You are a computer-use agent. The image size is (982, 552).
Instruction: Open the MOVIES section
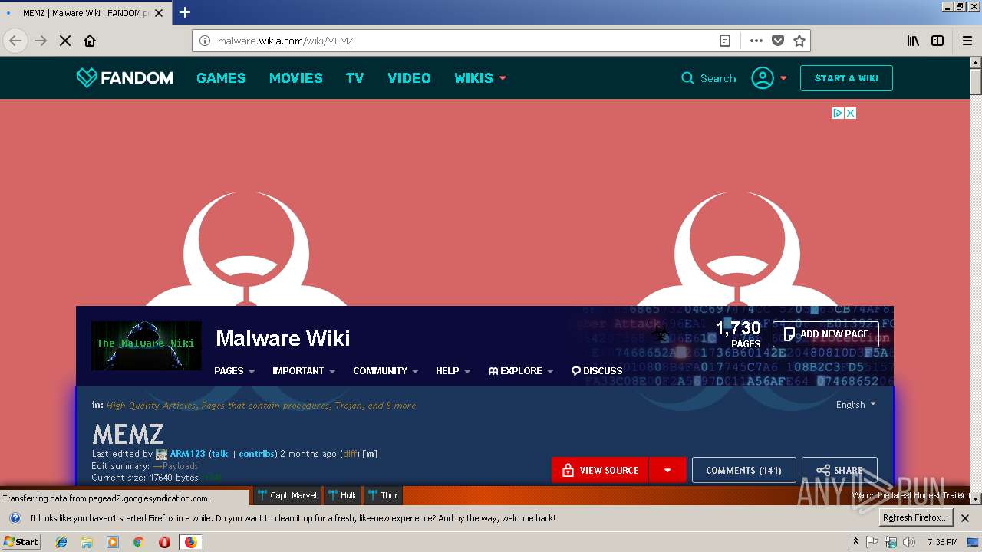[x=295, y=77]
